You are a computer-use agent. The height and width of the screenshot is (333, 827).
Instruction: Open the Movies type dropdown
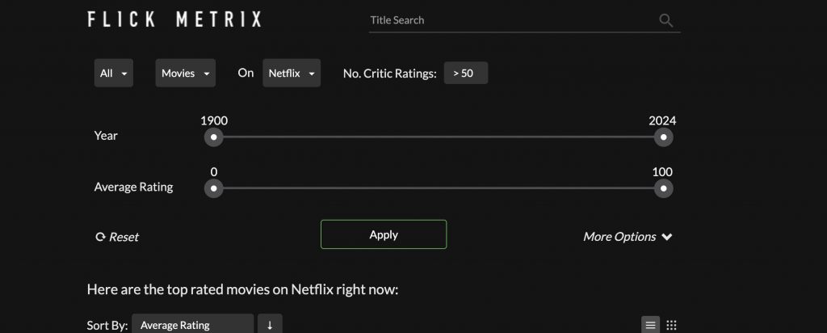186,73
